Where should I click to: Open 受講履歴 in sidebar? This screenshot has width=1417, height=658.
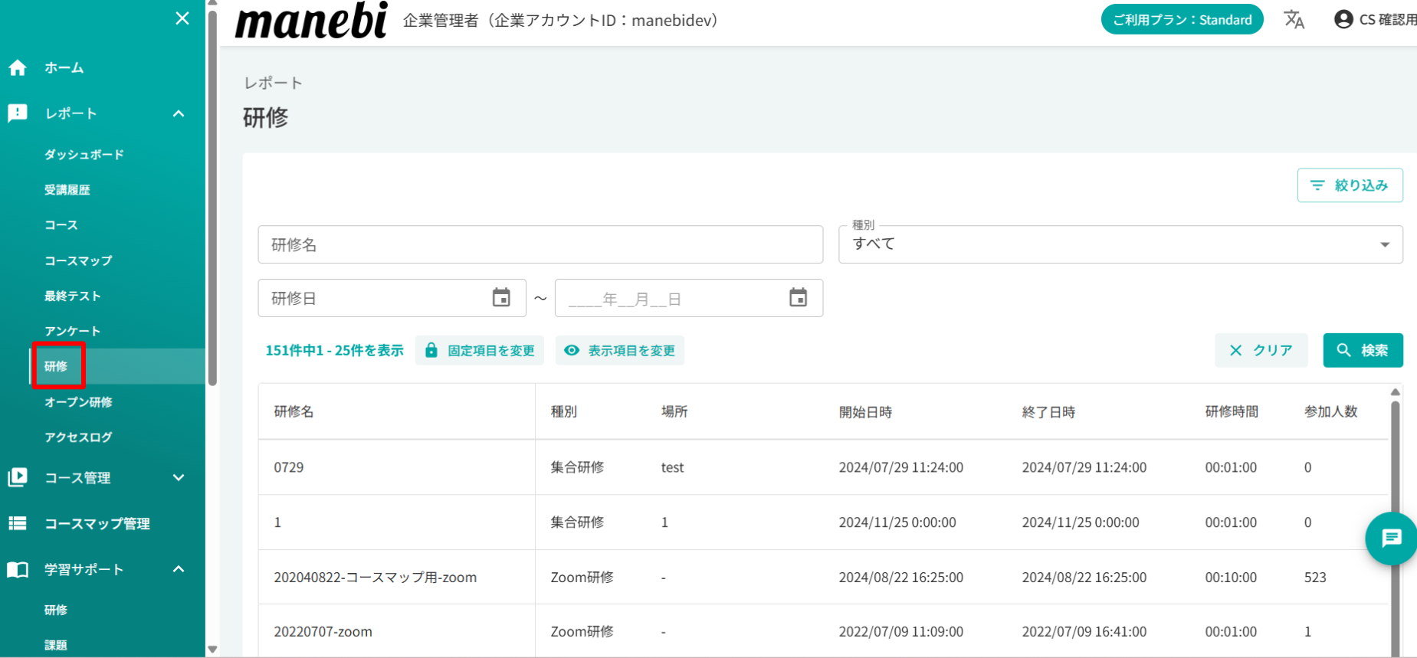click(67, 190)
